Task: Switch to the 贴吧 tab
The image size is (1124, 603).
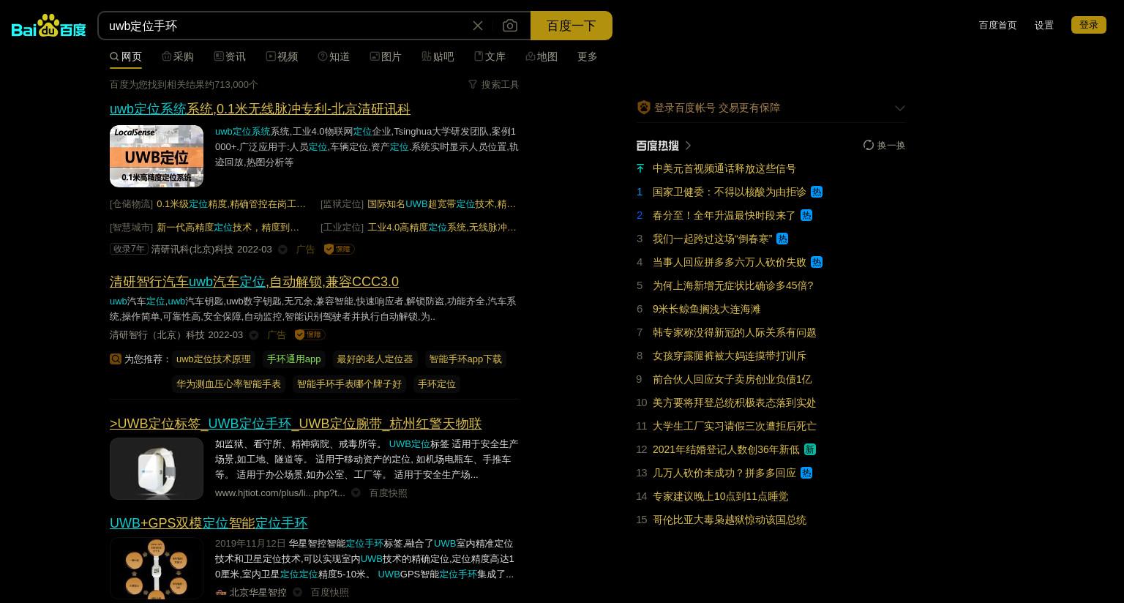Action: 438,56
